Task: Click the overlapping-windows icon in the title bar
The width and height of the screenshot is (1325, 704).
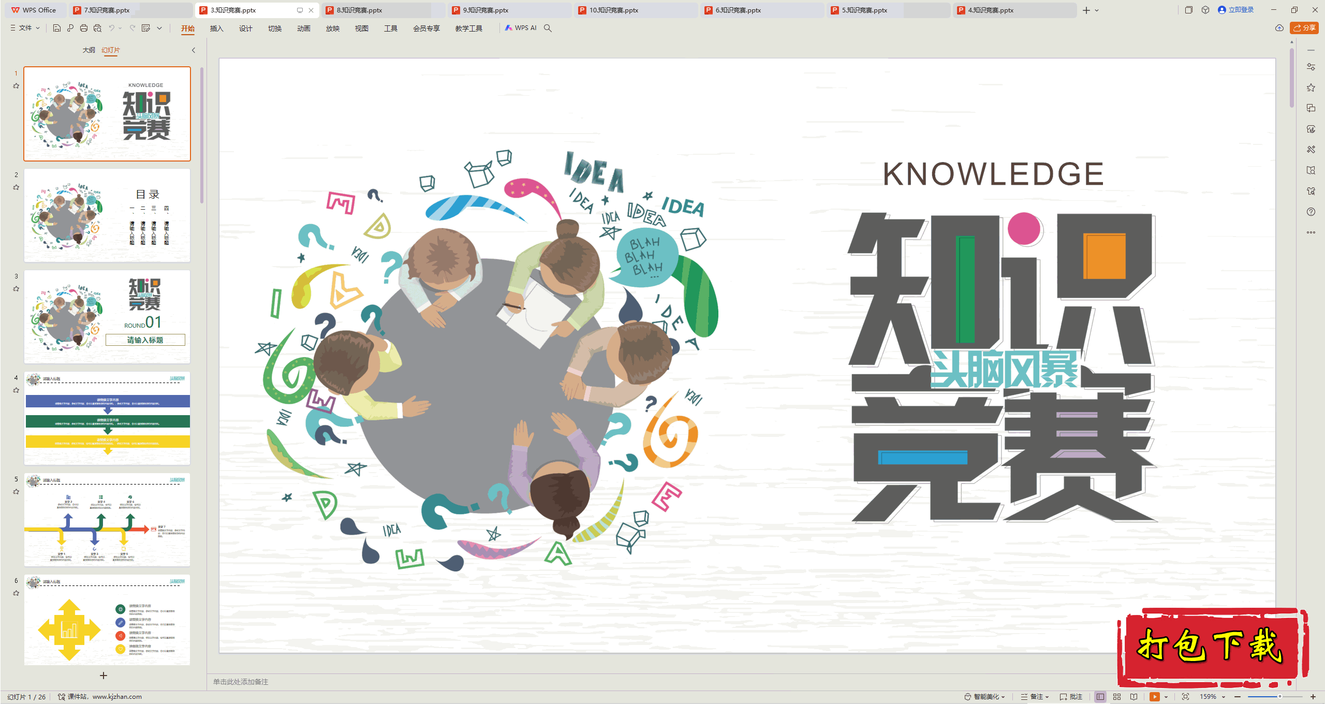Action: click(x=1189, y=10)
